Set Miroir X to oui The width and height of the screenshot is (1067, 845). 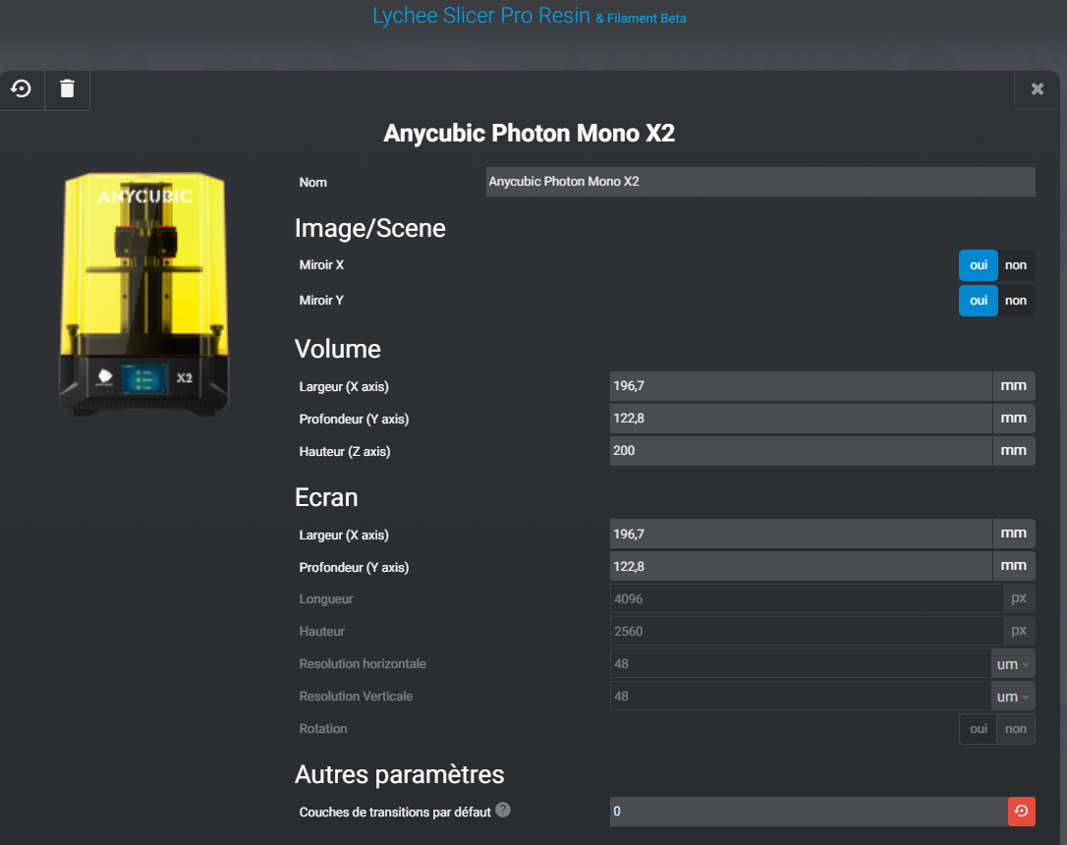pyautogui.click(x=979, y=265)
